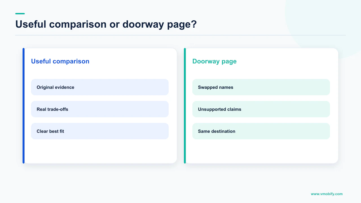Open the www.vmobify.com link
361x203 pixels.
pyautogui.click(x=327, y=194)
